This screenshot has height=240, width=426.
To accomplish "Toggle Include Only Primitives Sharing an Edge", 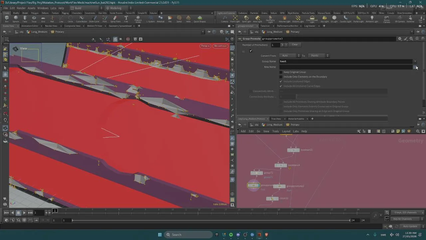I will [x=281, y=111].
